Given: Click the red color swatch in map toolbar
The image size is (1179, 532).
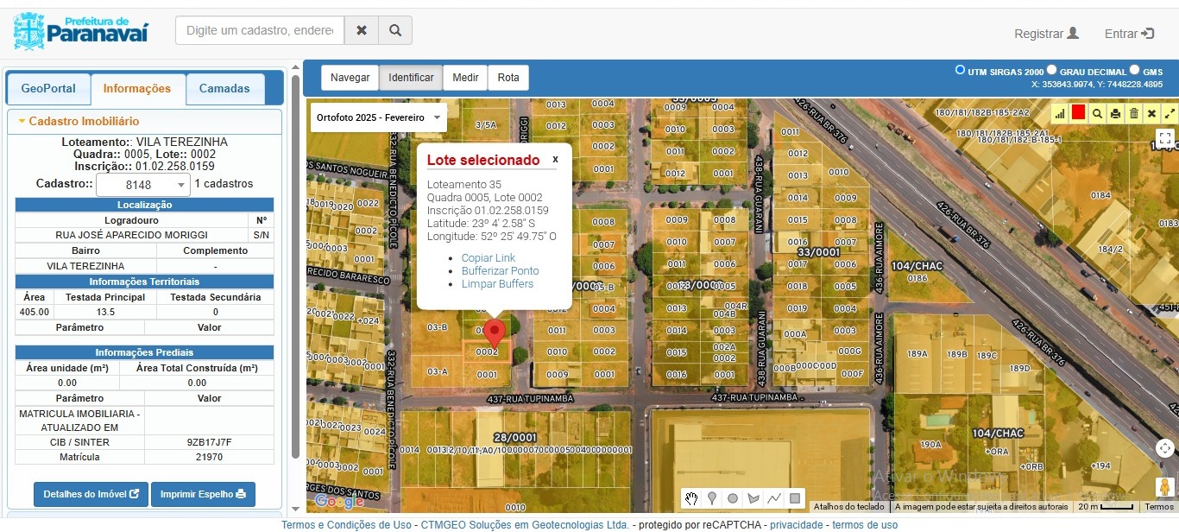Looking at the screenshot, I should pos(1078,113).
